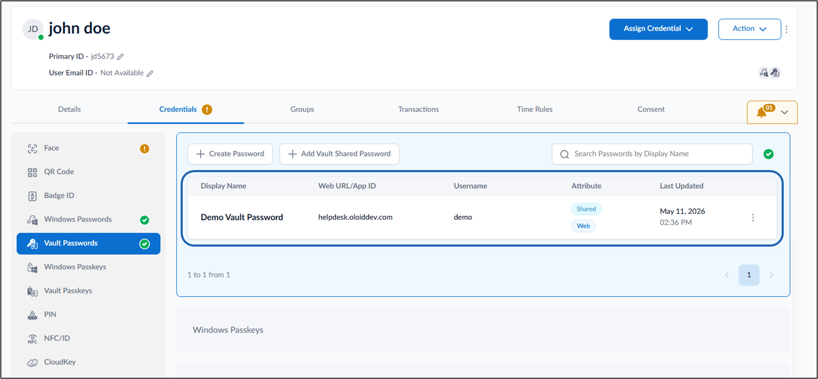
Task: Click the jd5673 Primary ID value
Action: click(102, 56)
